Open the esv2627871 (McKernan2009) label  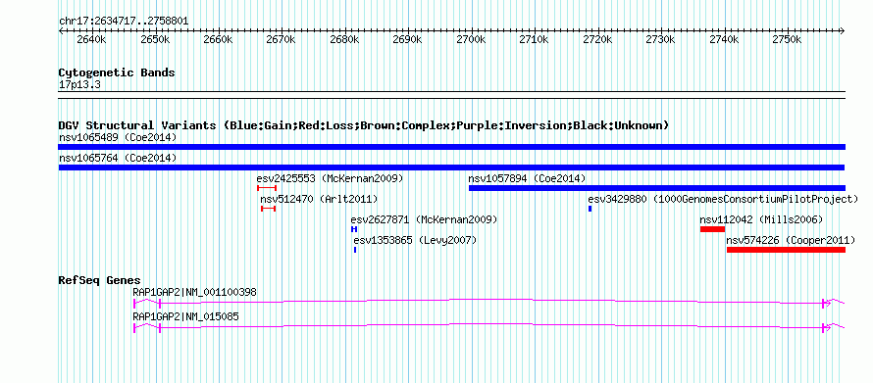pyautogui.click(x=424, y=219)
